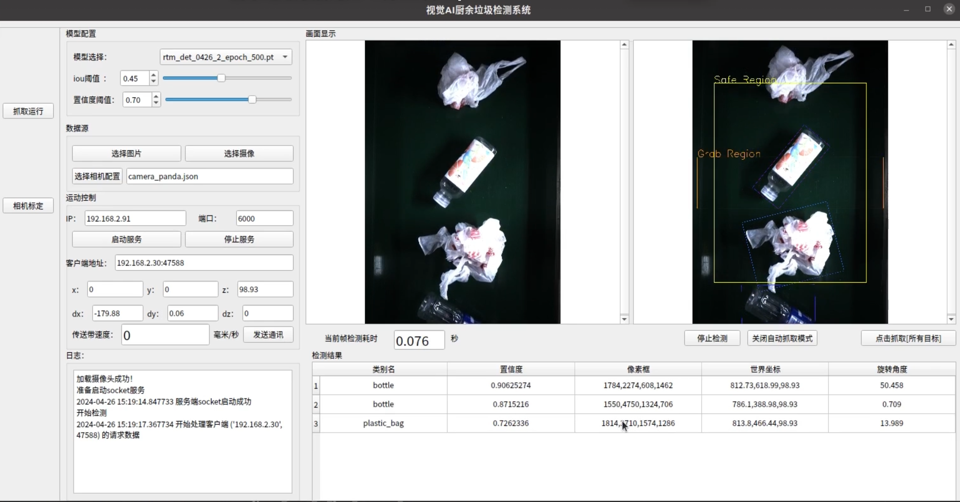
Task: Click the iou阈值 value field
Action: (135, 78)
